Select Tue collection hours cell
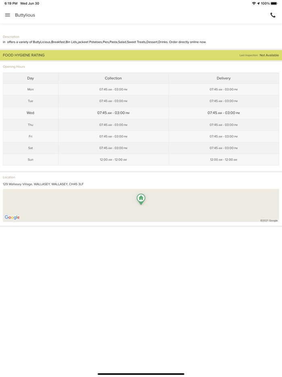 click(113, 101)
